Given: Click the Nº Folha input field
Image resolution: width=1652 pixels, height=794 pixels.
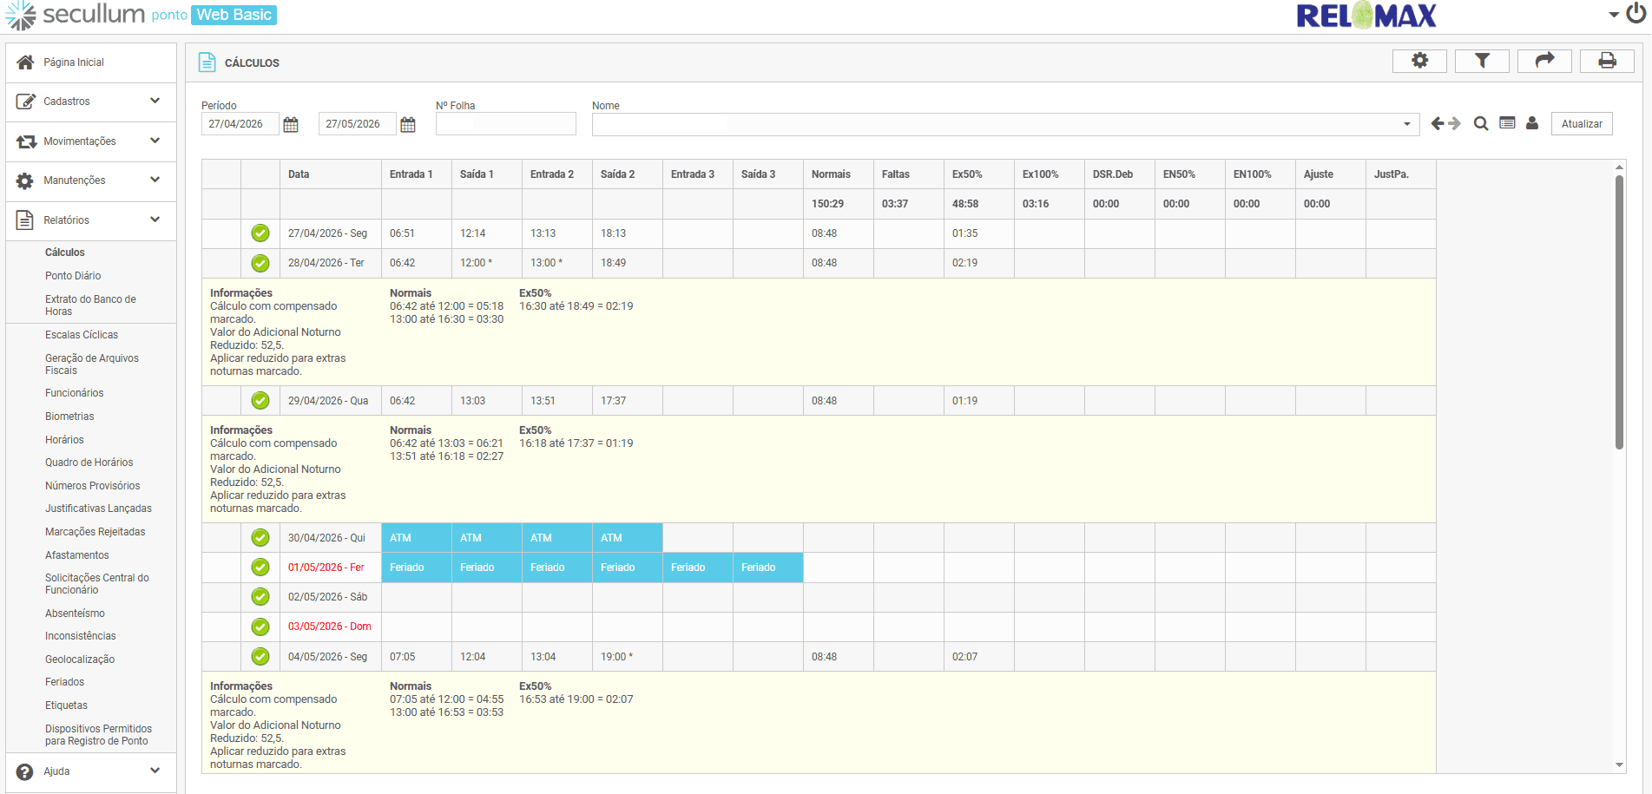Looking at the screenshot, I should [x=506, y=124].
